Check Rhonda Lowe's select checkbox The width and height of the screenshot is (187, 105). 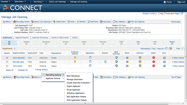pyautogui.click(x=7, y=62)
